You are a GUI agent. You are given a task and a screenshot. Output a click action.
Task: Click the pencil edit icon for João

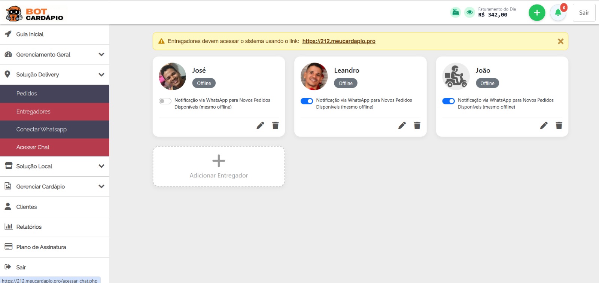click(x=544, y=125)
